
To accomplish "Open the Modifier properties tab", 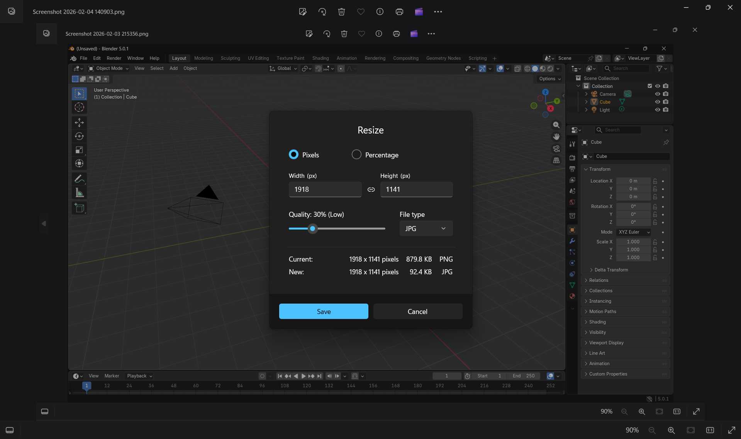I will pyautogui.click(x=572, y=241).
